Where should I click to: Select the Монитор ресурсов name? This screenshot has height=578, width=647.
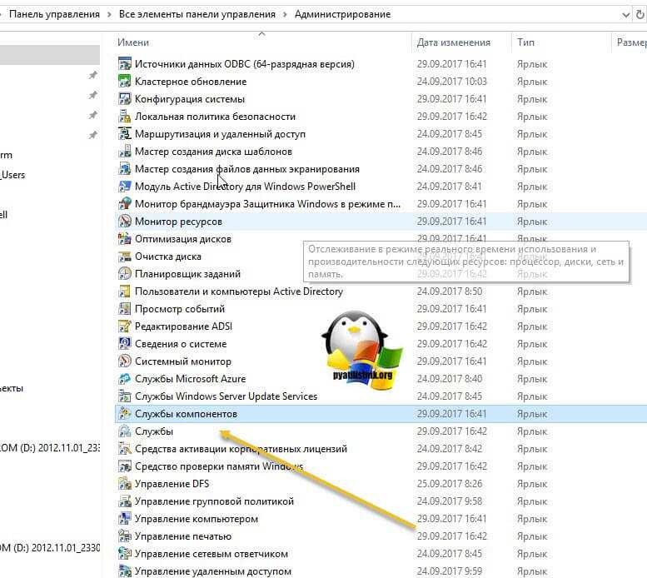tap(179, 222)
